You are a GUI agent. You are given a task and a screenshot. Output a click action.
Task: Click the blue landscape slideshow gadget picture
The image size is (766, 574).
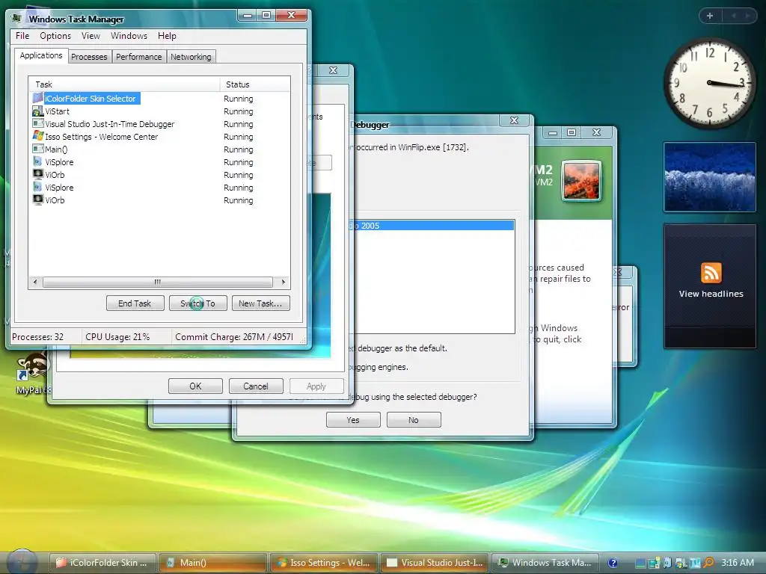click(710, 177)
